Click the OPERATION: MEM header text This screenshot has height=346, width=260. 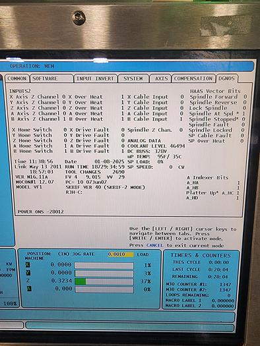pos(32,66)
